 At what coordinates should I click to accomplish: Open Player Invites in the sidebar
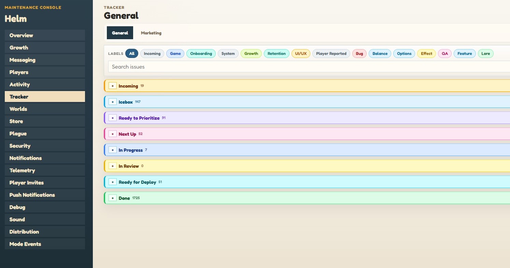pos(45,182)
